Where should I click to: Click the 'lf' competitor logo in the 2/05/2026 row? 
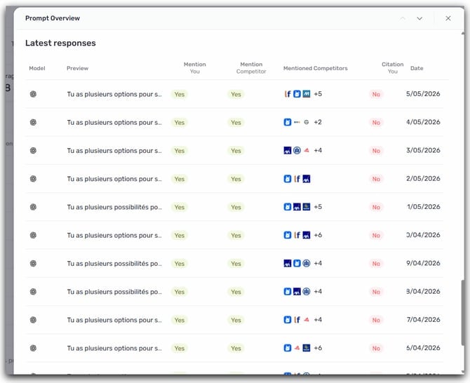[x=297, y=179]
